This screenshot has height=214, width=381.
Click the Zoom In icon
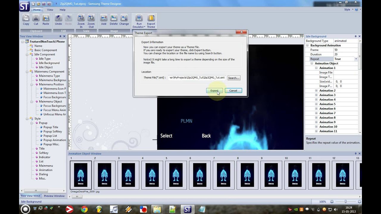81,18
